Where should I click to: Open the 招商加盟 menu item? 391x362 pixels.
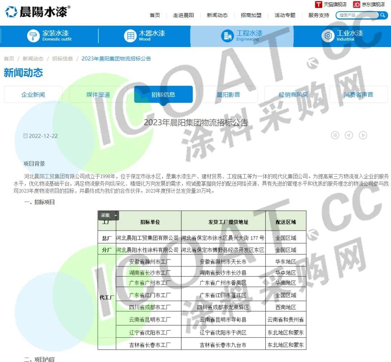click(x=251, y=15)
